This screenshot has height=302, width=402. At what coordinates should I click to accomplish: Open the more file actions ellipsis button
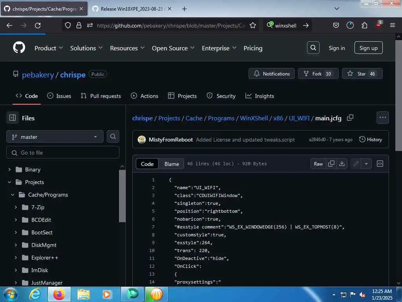(x=382, y=118)
